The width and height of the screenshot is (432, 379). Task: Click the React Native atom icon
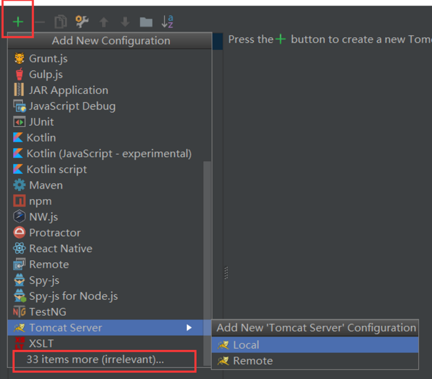(x=19, y=249)
